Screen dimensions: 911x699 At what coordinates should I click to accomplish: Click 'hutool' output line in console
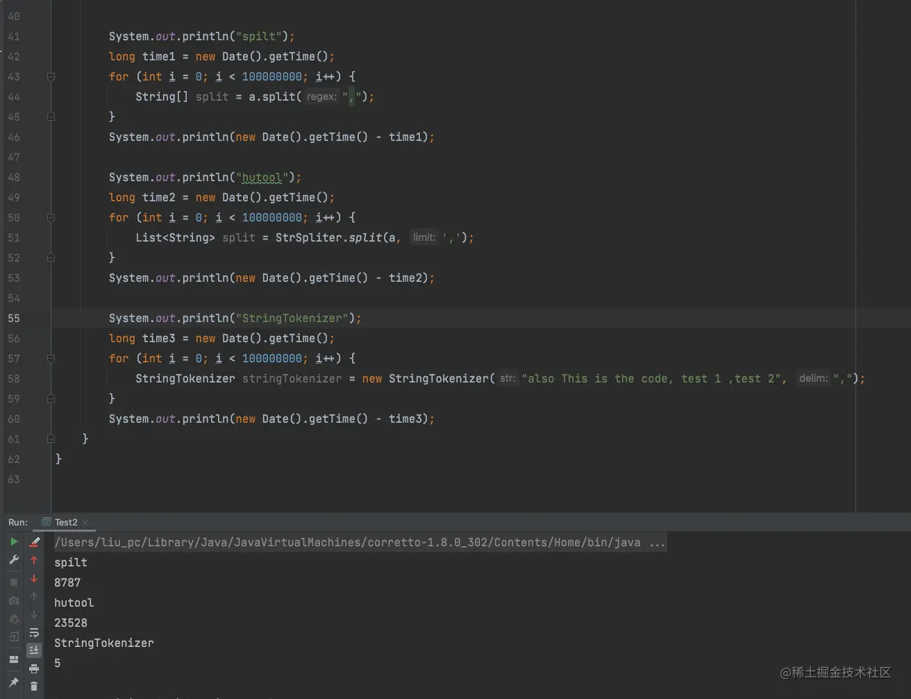74,603
